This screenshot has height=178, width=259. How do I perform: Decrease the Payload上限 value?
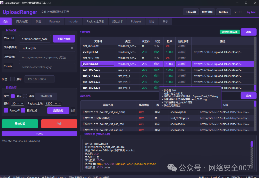60,103
